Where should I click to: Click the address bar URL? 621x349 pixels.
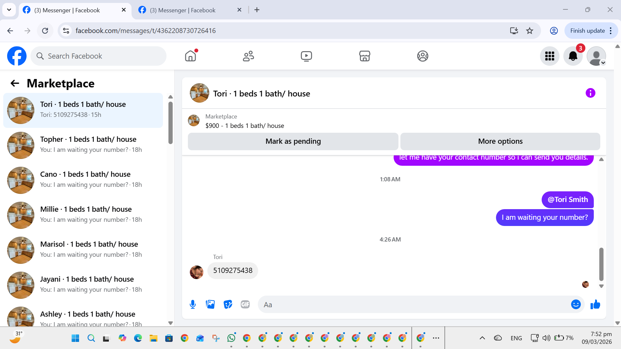point(145,31)
